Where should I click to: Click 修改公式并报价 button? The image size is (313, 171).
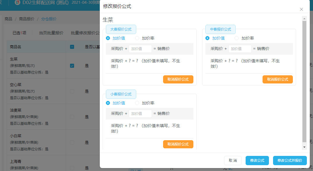point(290,161)
